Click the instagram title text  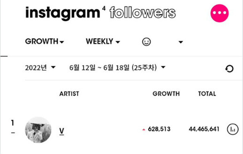tap(63, 14)
